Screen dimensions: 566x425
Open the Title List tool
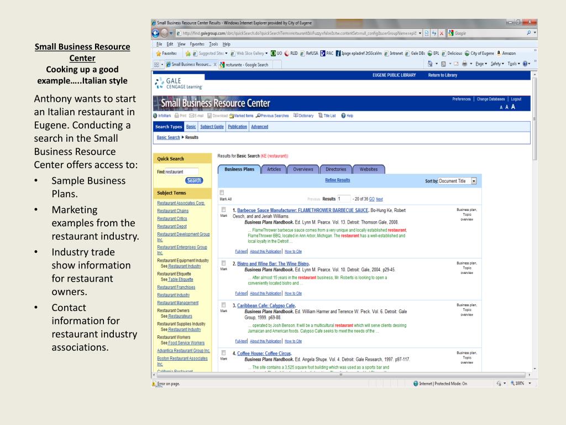(x=327, y=116)
